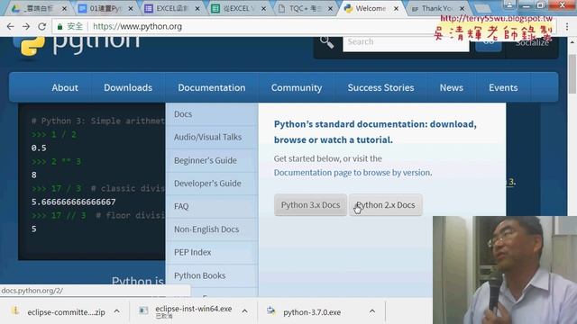Open the Documentation menu
The width and height of the screenshot is (577, 324).
pyautogui.click(x=212, y=87)
